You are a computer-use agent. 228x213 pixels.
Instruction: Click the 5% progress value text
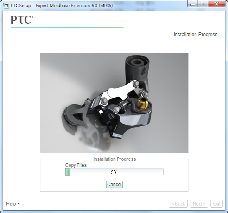[114, 172]
